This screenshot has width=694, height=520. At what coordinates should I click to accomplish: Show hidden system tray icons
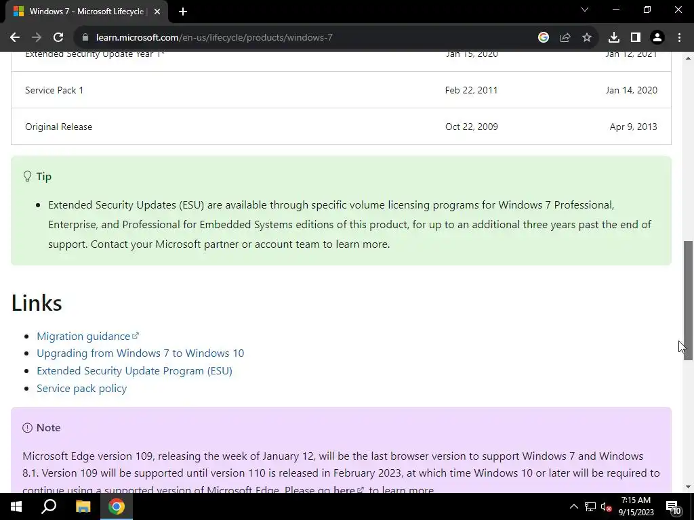pos(573,506)
